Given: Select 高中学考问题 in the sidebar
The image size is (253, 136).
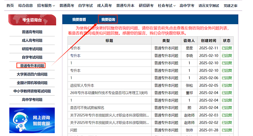Looking at the screenshot, I should click(x=32, y=100).
